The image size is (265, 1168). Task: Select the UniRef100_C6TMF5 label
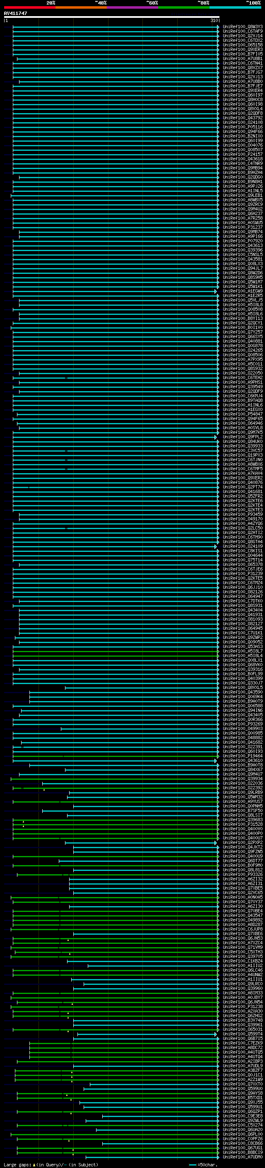click(x=243, y=469)
